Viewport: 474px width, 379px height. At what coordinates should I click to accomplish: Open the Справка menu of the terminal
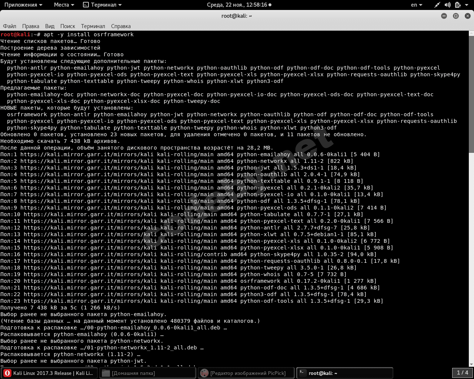120,26
